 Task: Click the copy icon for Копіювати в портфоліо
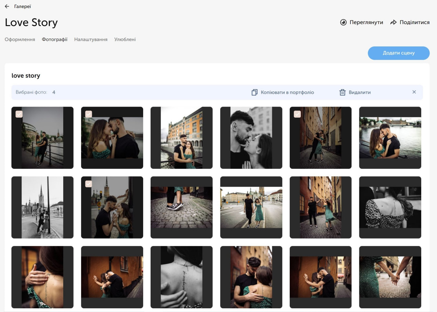pyautogui.click(x=254, y=92)
